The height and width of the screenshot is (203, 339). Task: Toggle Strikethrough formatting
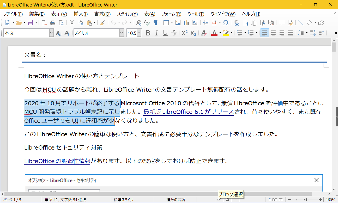click(x=174, y=33)
